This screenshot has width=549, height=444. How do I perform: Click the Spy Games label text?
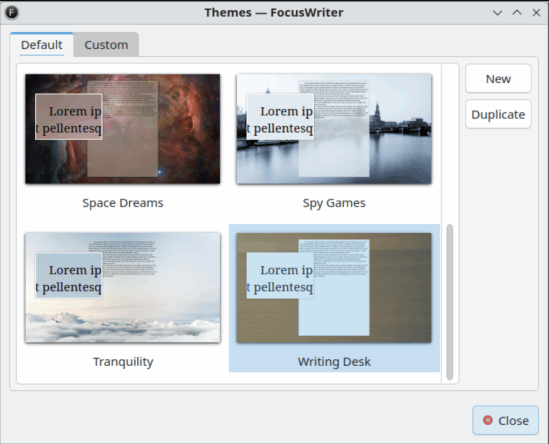[x=334, y=203]
